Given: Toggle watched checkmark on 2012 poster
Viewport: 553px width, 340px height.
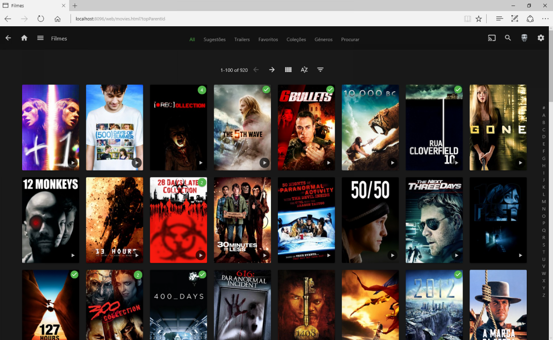Looking at the screenshot, I should pos(458,275).
